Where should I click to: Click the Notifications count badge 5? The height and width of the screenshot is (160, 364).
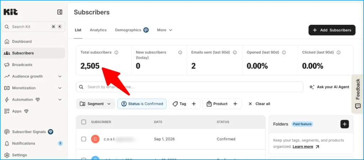pyautogui.click(x=60, y=143)
